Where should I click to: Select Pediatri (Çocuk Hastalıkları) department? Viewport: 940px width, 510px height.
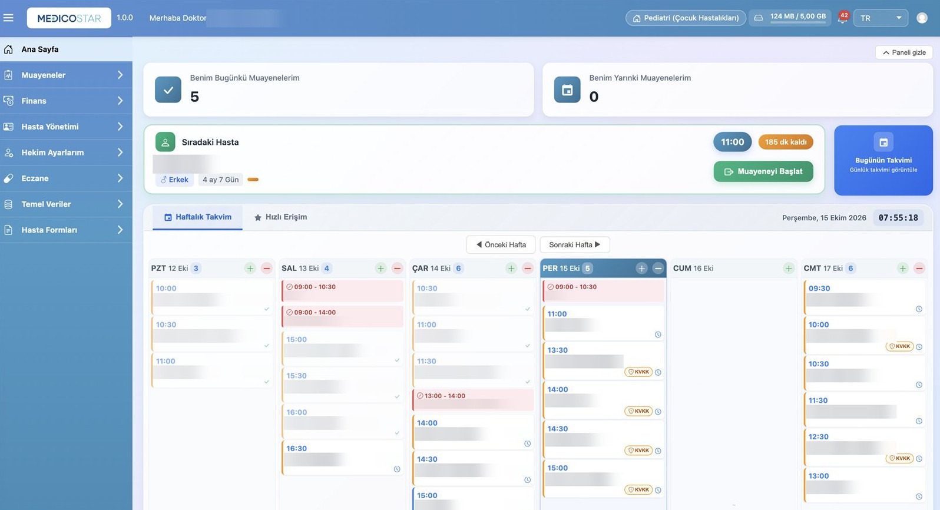tap(686, 18)
